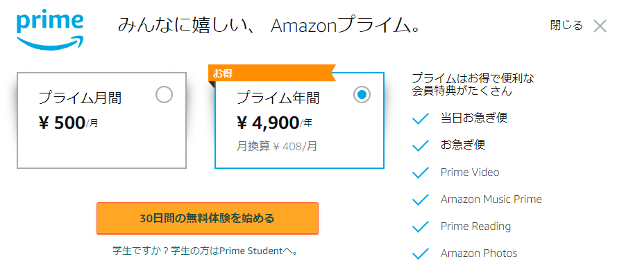This screenshot has width=624, height=279.
Task: Select the プライム月間 radio button
Action: (x=164, y=96)
